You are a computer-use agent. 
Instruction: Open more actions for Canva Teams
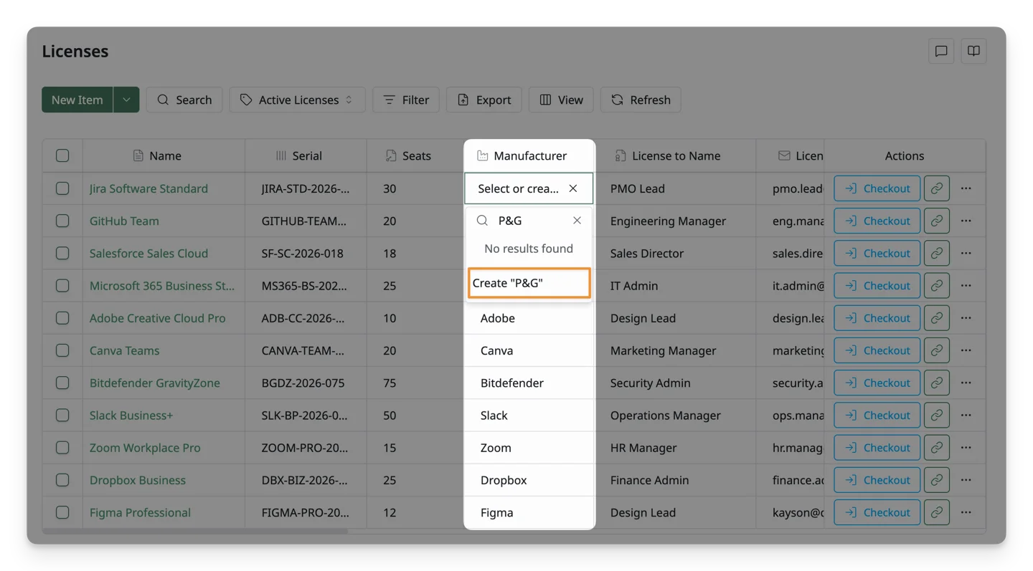pyautogui.click(x=966, y=350)
